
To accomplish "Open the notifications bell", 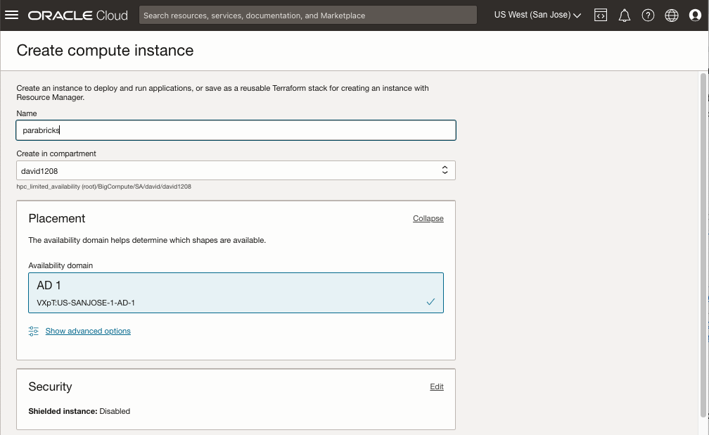I will 625,15.
